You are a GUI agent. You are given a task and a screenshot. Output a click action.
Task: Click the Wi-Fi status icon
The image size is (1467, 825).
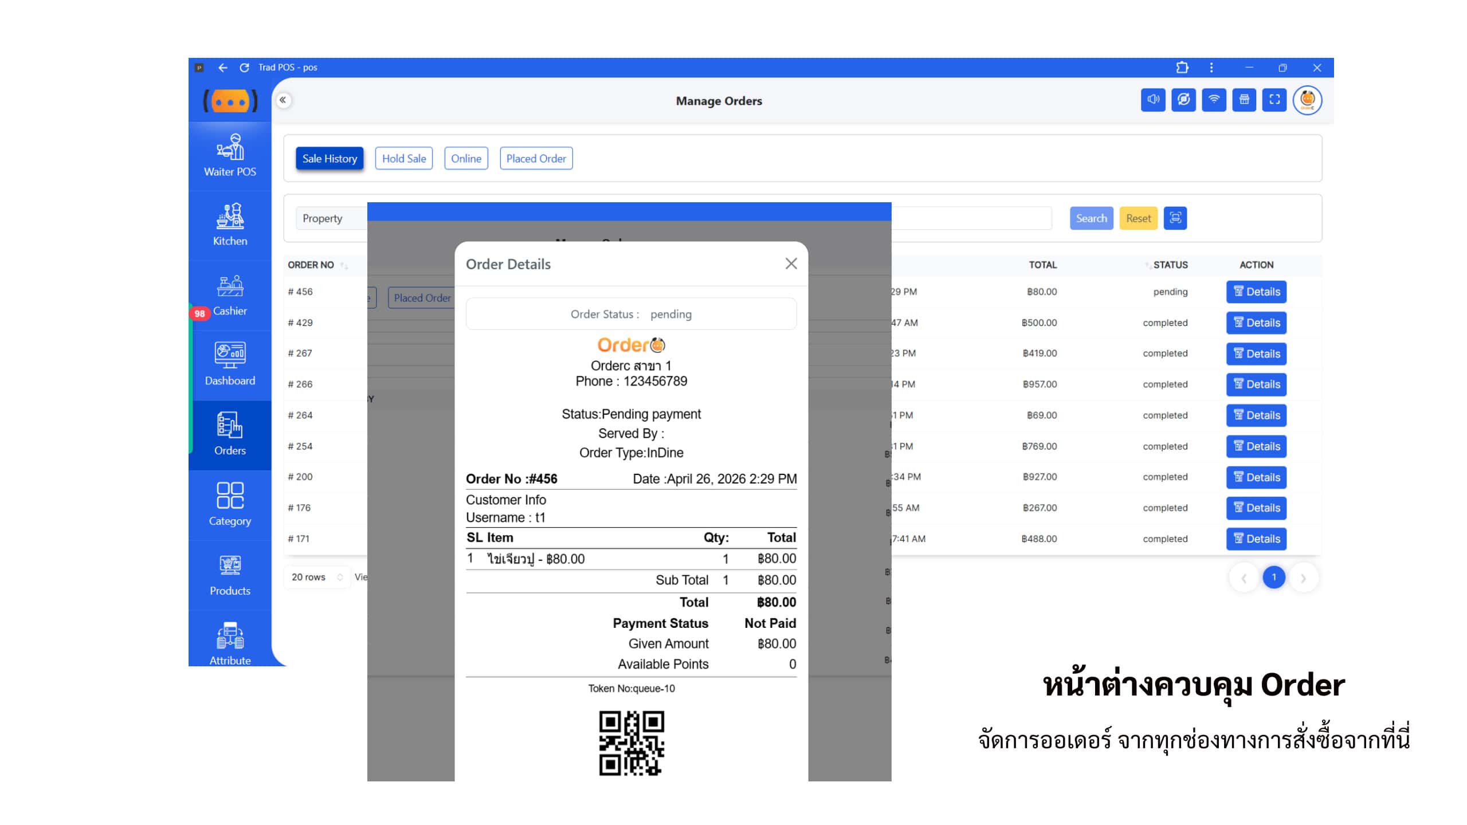(x=1214, y=100)
